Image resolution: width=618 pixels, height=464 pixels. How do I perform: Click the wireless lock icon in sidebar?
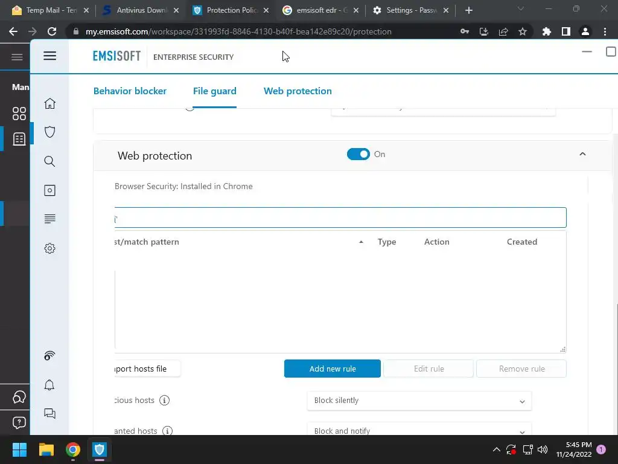coord(49,356)
